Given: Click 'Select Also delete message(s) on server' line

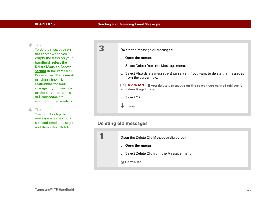Looking at the screenshot, I should click(184, 75).
